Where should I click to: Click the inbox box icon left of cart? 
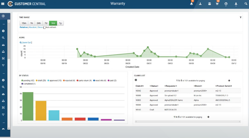[x=209, y=4]
